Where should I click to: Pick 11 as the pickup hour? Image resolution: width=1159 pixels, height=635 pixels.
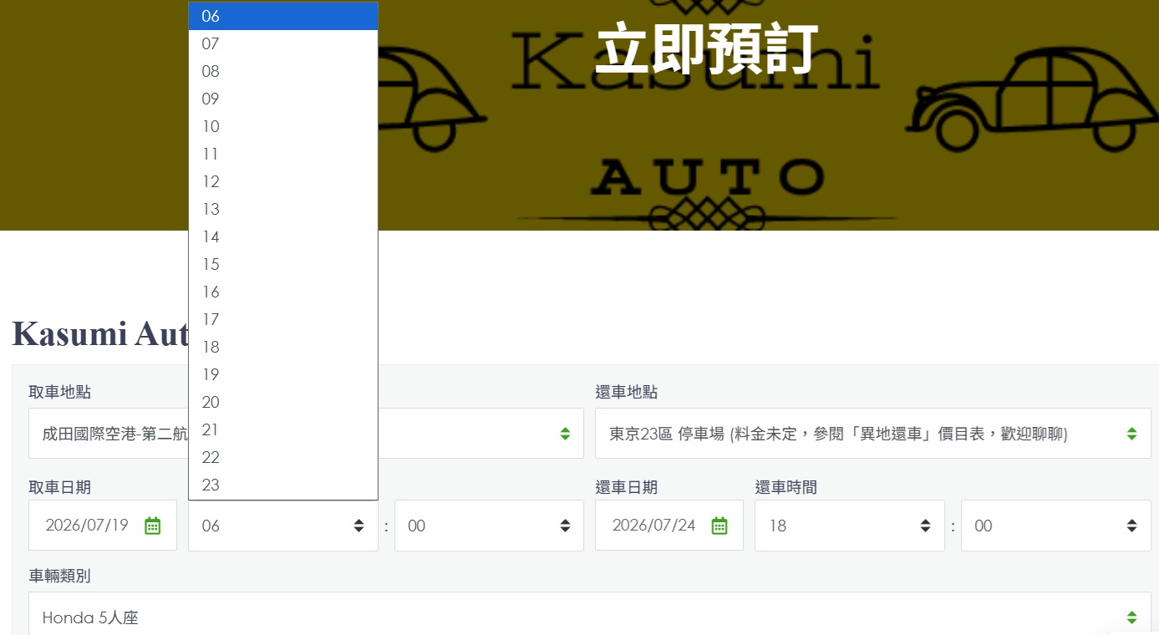[283, 154]
